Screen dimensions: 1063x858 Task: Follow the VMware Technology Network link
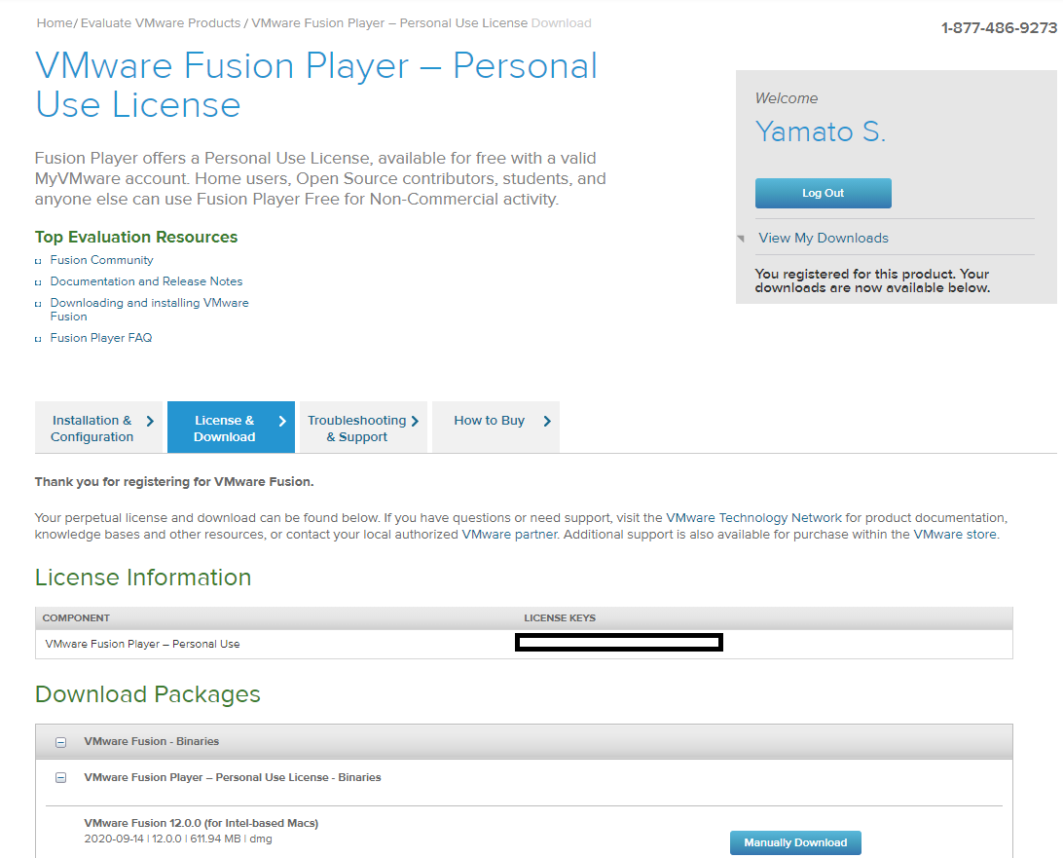point(753,517)
